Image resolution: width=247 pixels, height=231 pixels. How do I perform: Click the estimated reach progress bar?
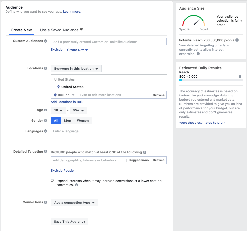tap(211, 80)
